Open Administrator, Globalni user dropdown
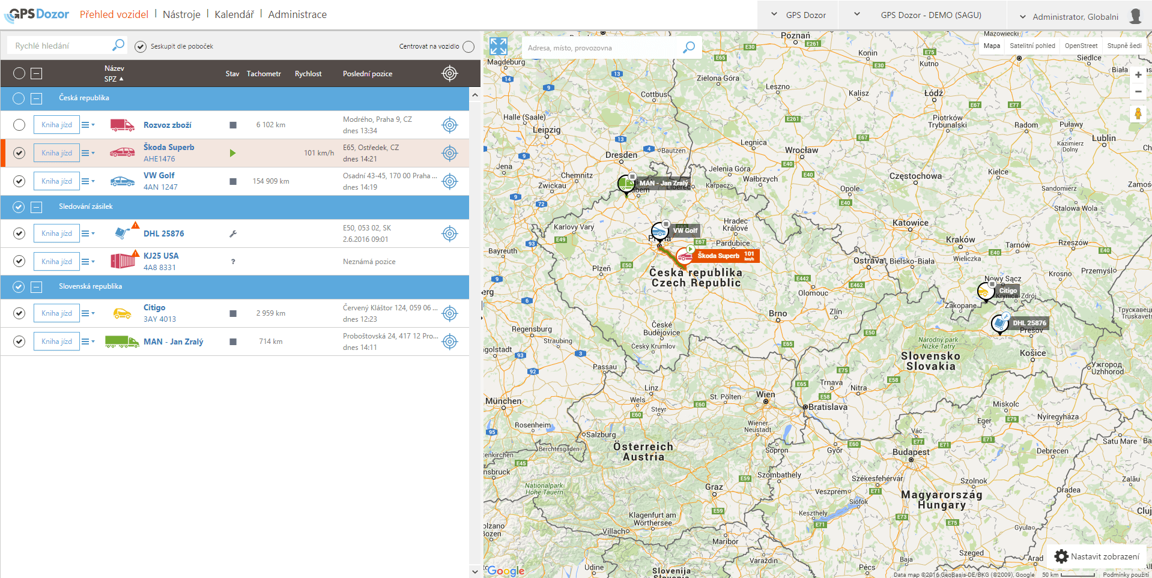Viewport: 1152px width, 578px height. 1075,17
